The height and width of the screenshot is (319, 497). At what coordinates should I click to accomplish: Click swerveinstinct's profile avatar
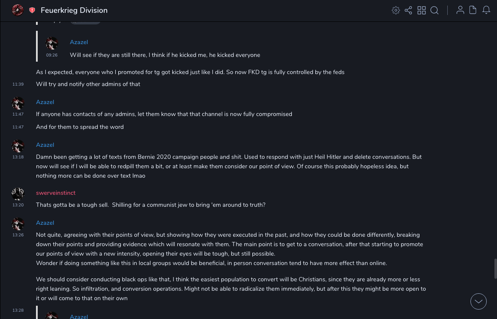point(18,194)
